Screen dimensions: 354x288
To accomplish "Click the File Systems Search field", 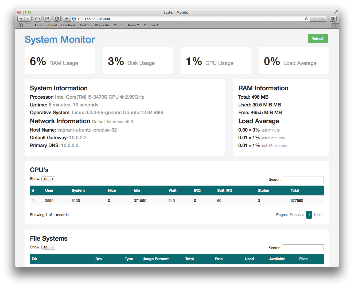I will tap(303, 248).
